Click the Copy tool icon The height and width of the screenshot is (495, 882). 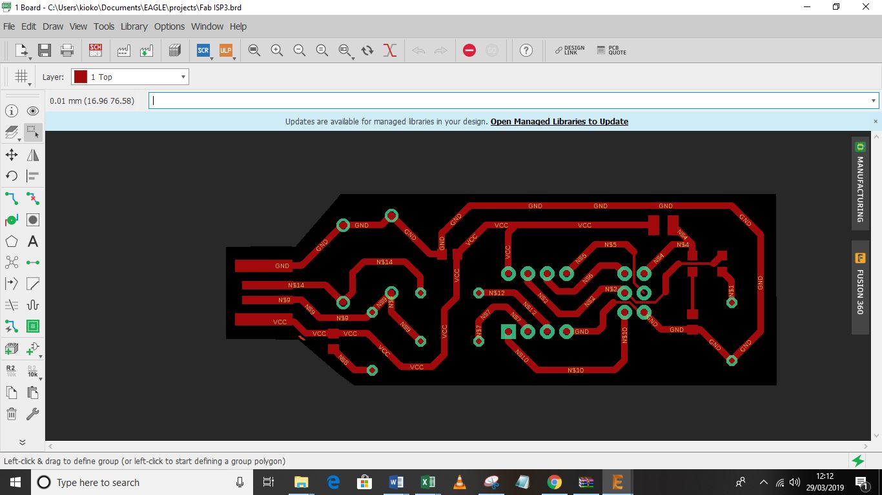pyautogui.click(x=12, y=392)
